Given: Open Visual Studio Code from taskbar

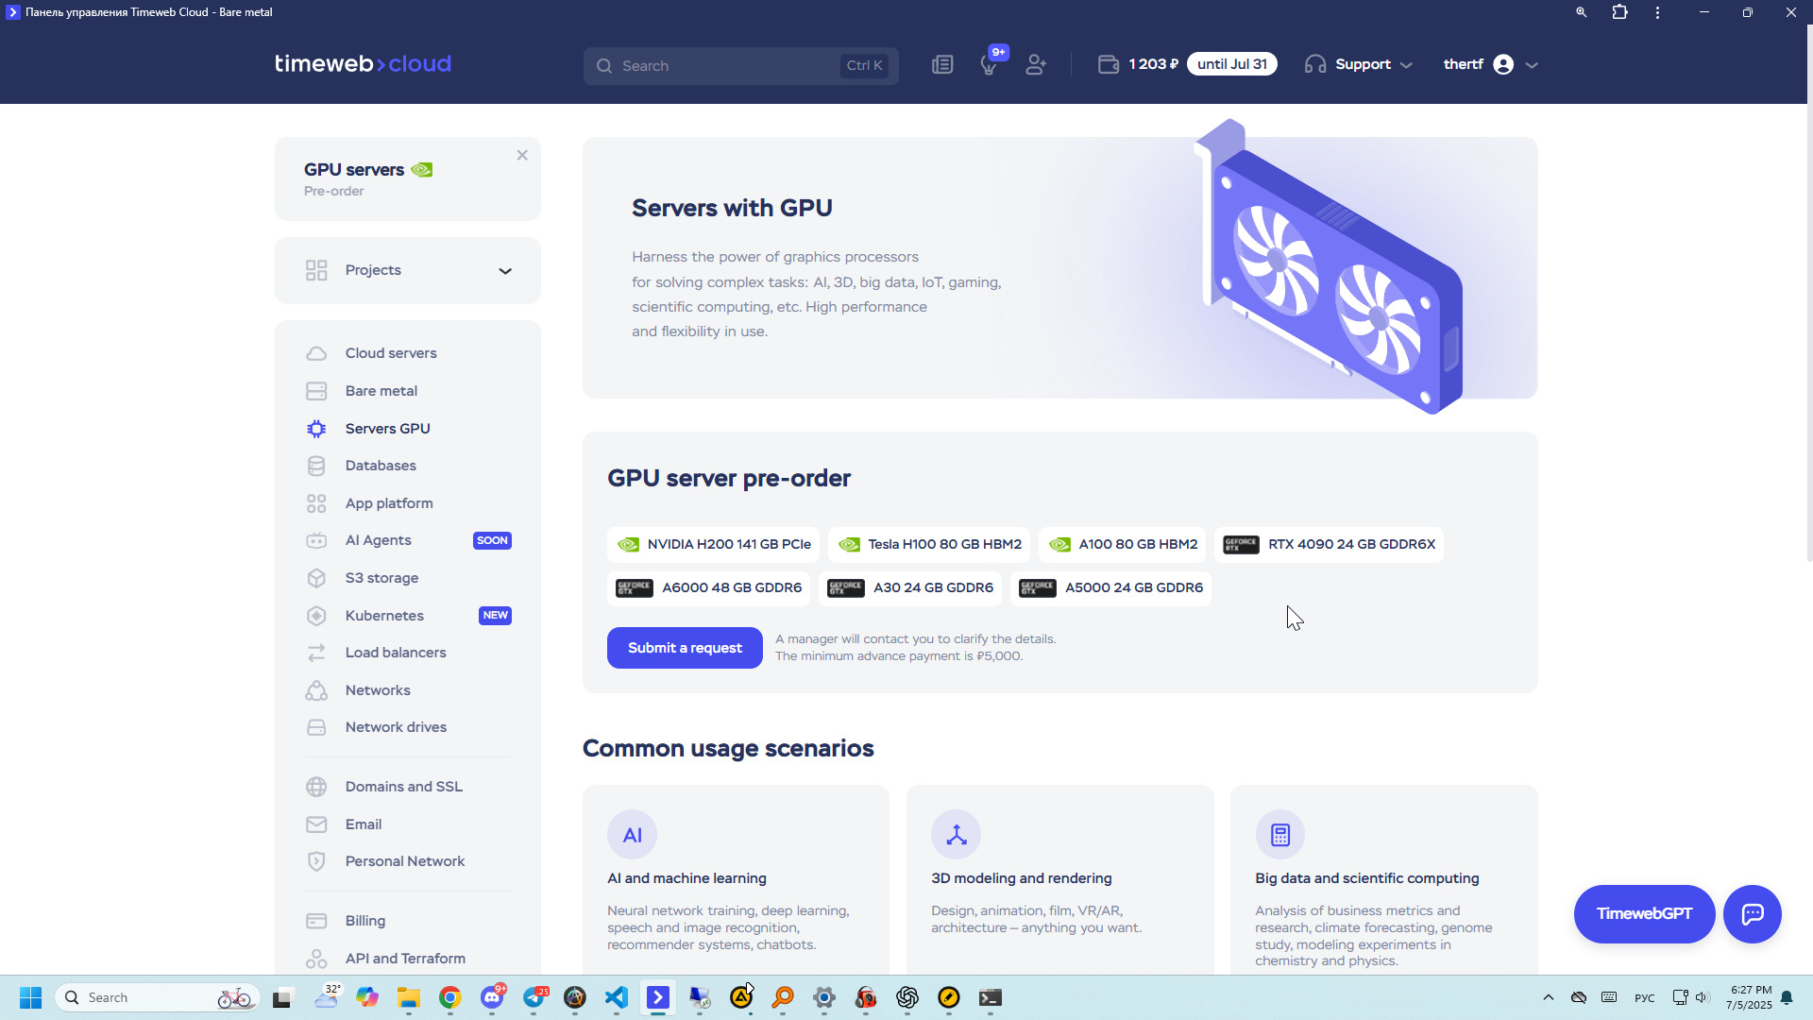Looking at the screenshot, I should click(617, 997).
